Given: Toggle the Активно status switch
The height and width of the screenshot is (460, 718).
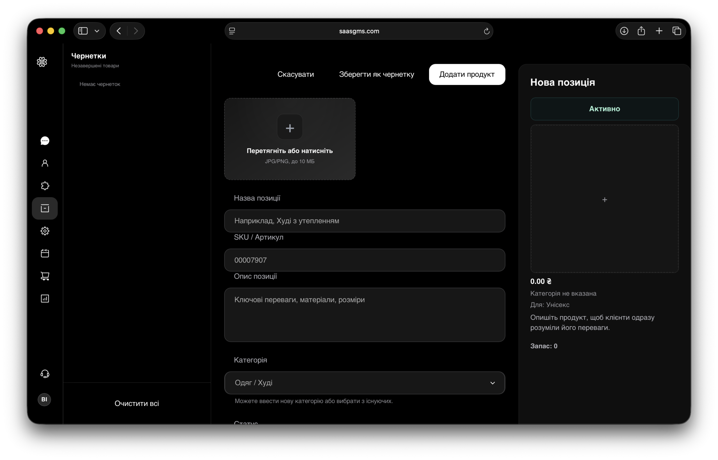Looking at the screenshot, I should tap(604, 109).
